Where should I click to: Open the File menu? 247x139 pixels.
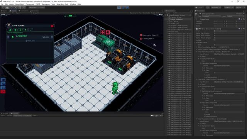coord(2,4)
